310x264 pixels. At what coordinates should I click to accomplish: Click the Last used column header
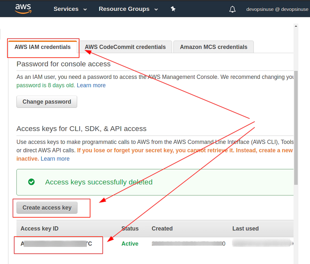click(x=245, y=229)
